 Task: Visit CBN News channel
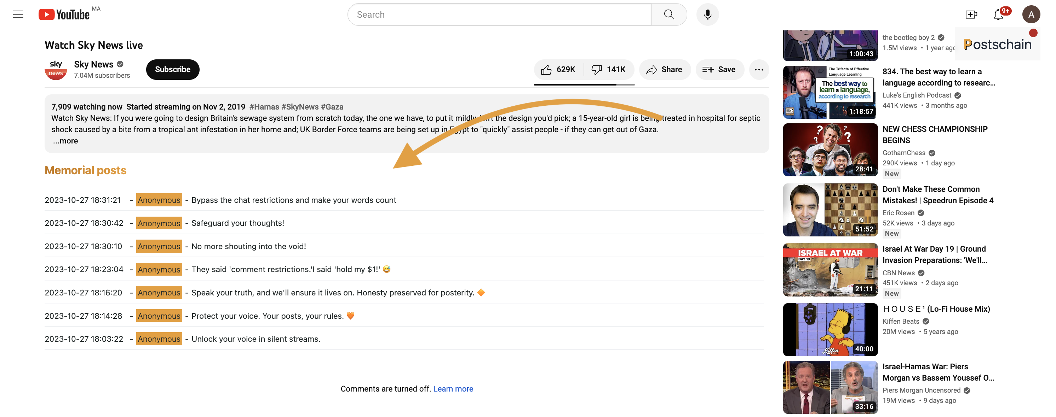click(x=898, y=273)
